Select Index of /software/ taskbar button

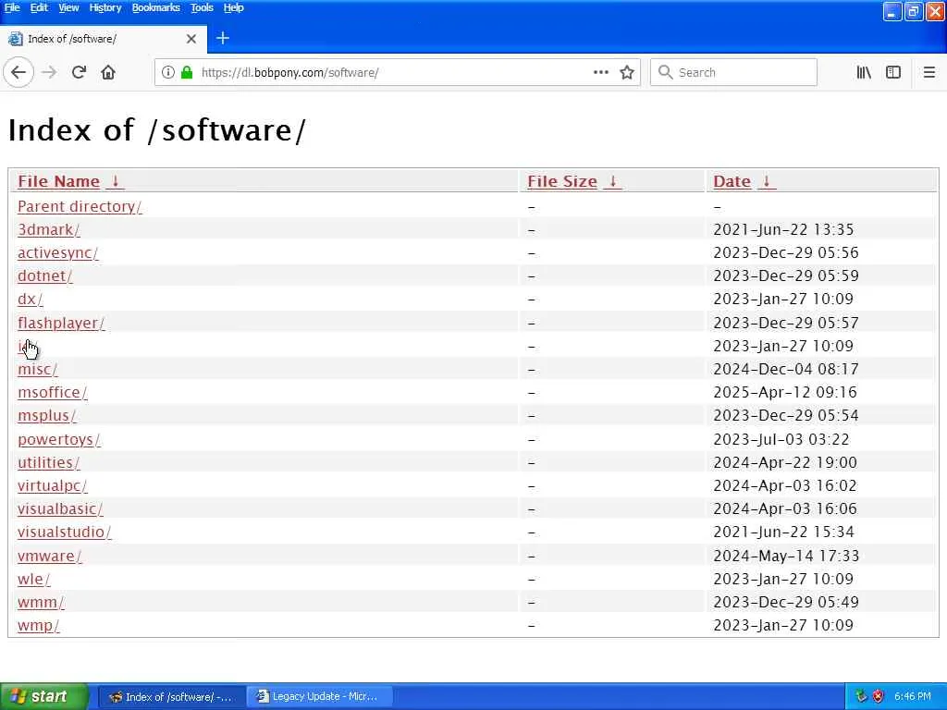click(x=171, y=696)
